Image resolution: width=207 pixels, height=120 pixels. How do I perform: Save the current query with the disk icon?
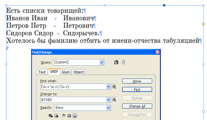116,62
